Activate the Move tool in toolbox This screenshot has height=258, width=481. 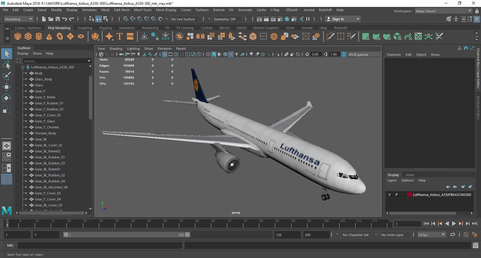coord(7,87)
